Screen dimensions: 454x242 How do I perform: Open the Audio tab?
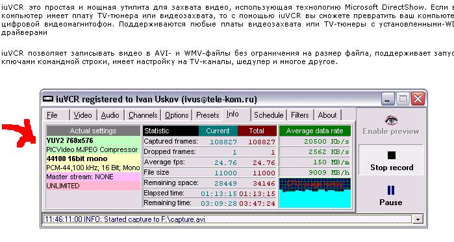click(110, 115)
